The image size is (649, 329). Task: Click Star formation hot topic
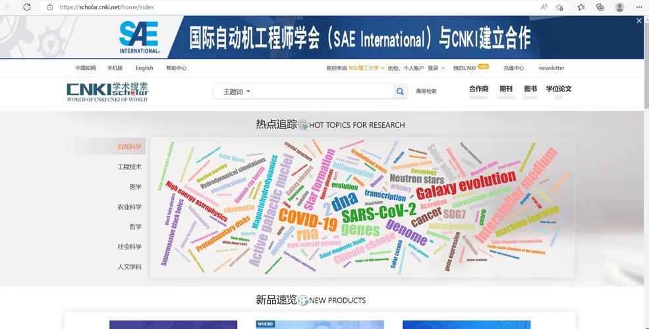(x=320, y=180)
